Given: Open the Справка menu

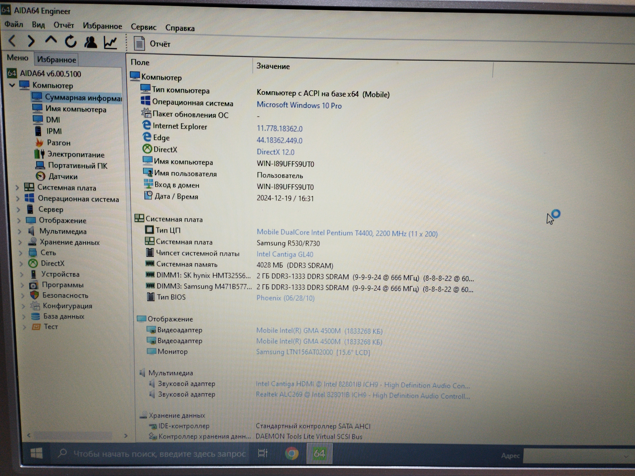Looking at the screenshot, I should click(180, 28).
